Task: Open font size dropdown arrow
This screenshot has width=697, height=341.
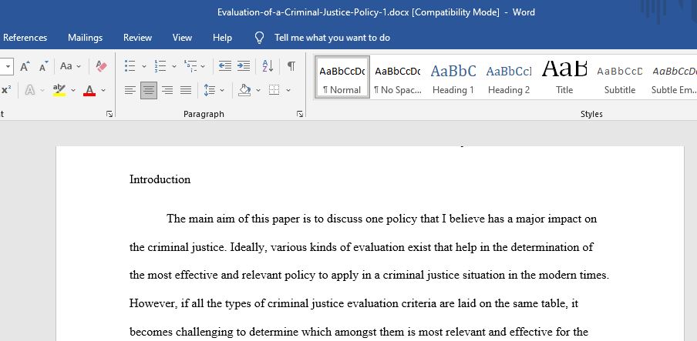Action: [x=8, y=67]
